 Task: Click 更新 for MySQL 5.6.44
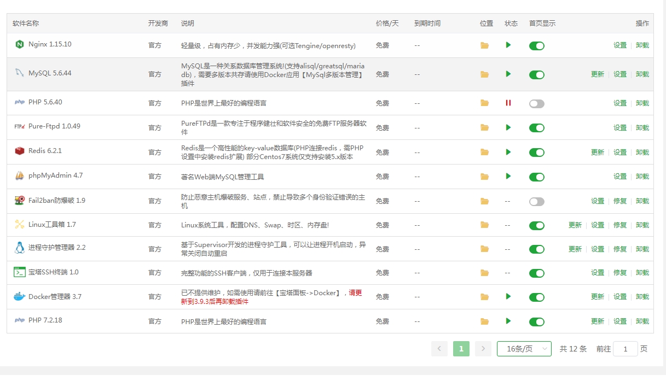tap(598, 74)
